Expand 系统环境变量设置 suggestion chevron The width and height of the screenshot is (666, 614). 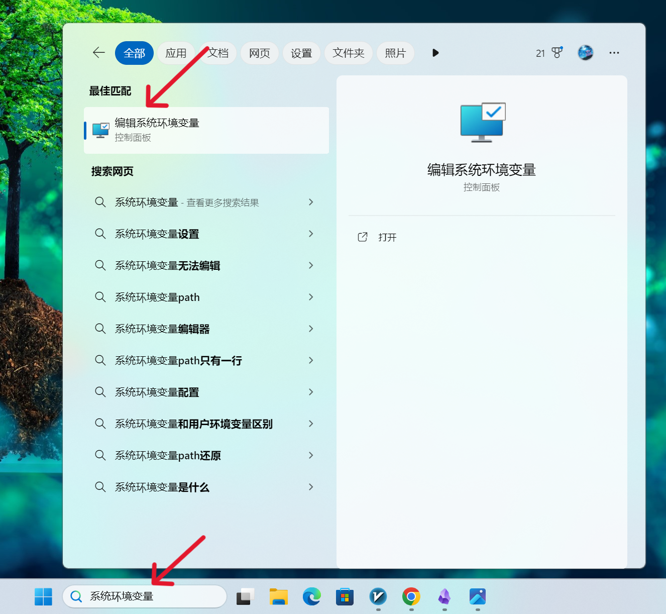pyautogui.click(x=311, y=234)
